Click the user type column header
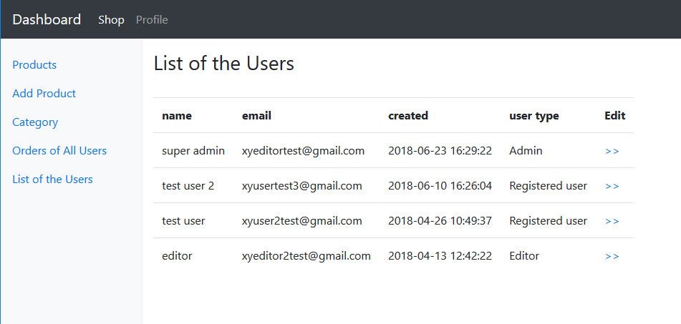Viewport: 681px width, 324px height. coord(534,115)
